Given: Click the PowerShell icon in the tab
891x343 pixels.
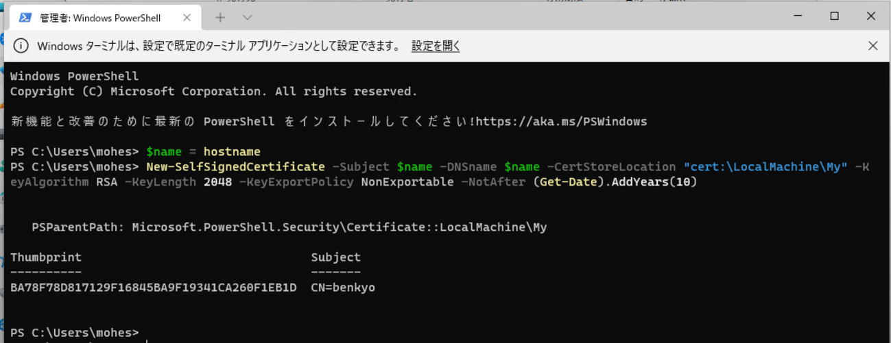Looking at the screenshot, I should (25, 17).
